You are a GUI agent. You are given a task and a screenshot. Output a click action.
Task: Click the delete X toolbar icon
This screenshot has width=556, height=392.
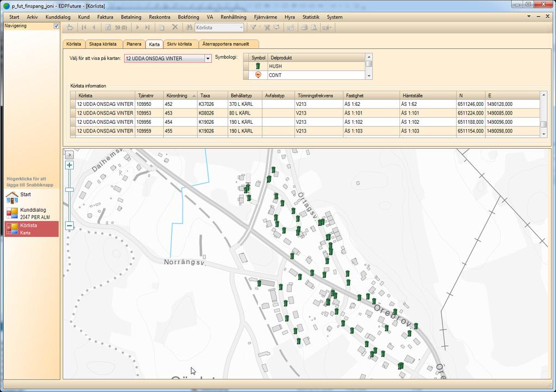[x=175, y=27]
